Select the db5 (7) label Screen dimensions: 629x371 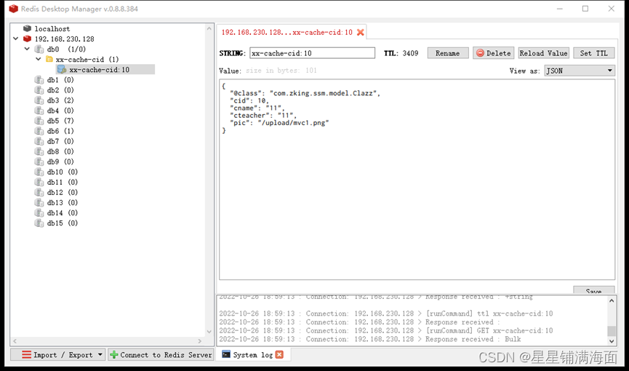point(60,121)
